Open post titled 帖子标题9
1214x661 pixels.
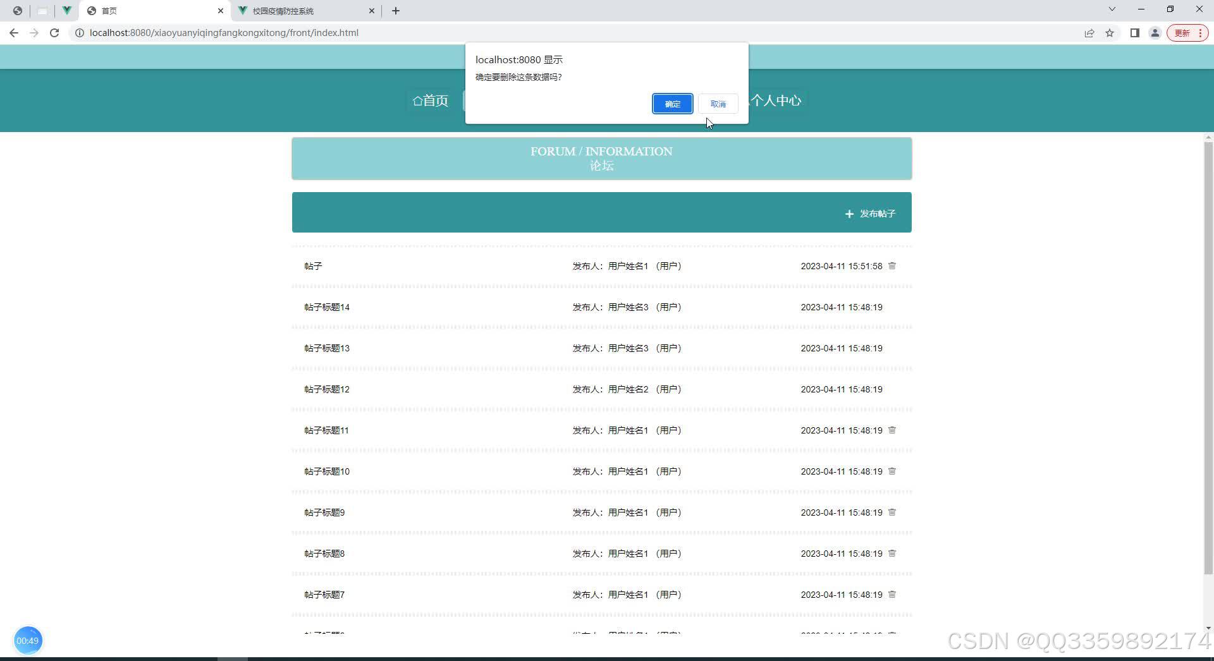click(324, 512)
